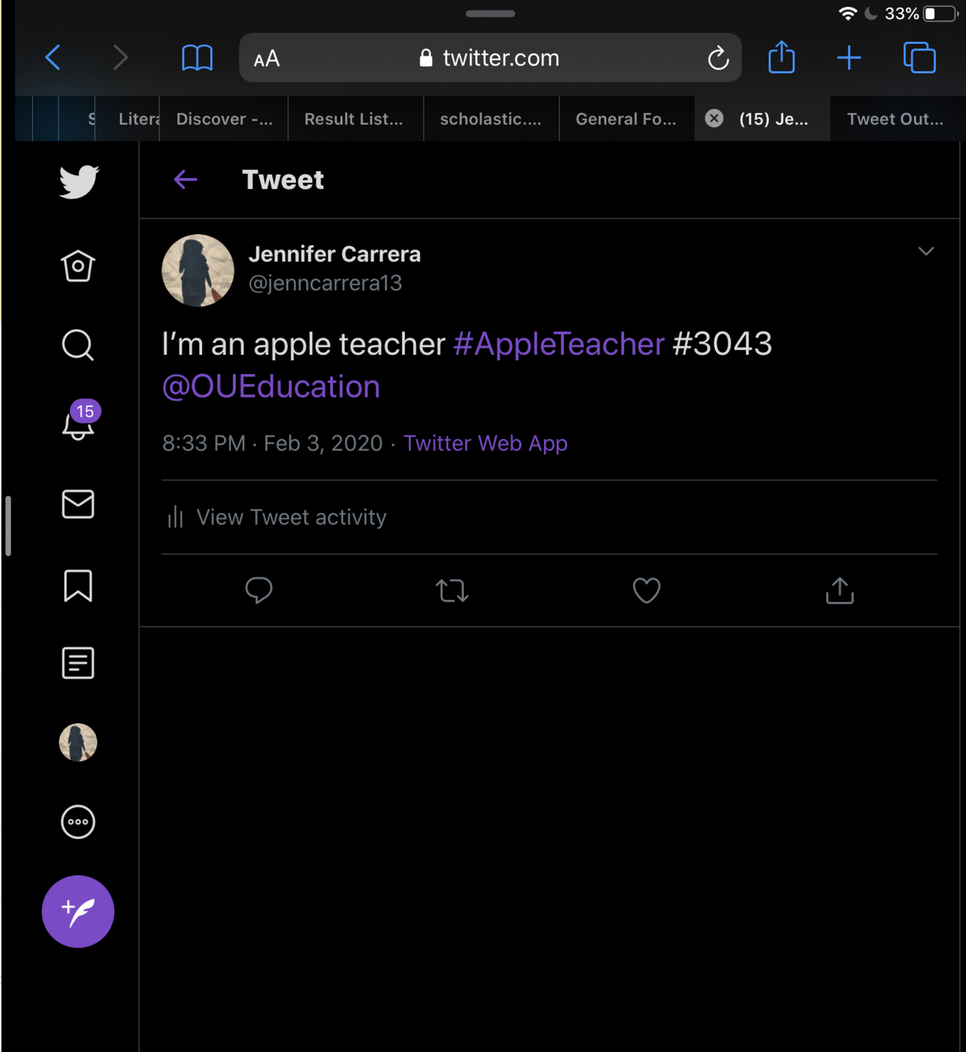Click the #AppleTeacher hashtag link
This screenshot has width=966, height=1052.
coord(559,344)
